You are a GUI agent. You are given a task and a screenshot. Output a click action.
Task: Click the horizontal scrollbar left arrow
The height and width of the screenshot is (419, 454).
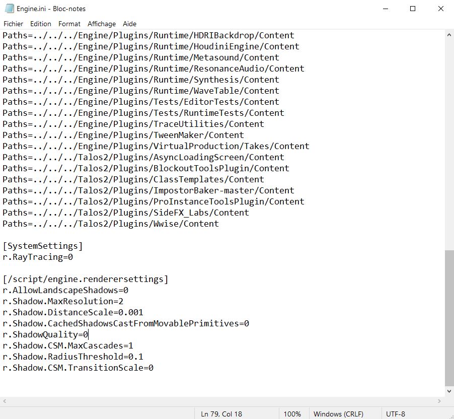(x=5, y=401)
